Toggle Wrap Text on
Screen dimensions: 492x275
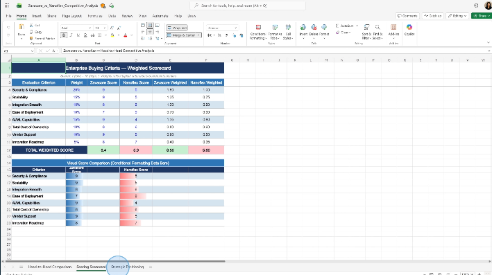(x=177, y=28)
